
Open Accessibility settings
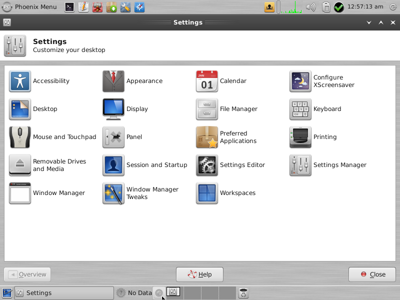39,81
